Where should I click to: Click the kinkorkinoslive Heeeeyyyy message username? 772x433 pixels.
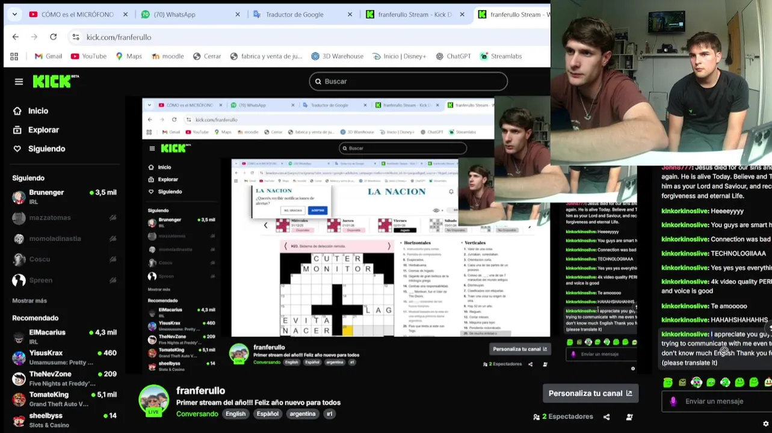(x=685, y=211)
